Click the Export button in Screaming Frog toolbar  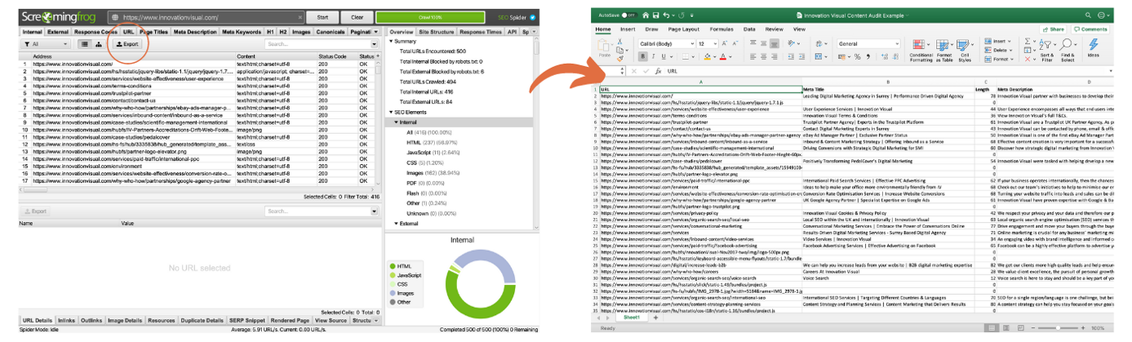127,44
